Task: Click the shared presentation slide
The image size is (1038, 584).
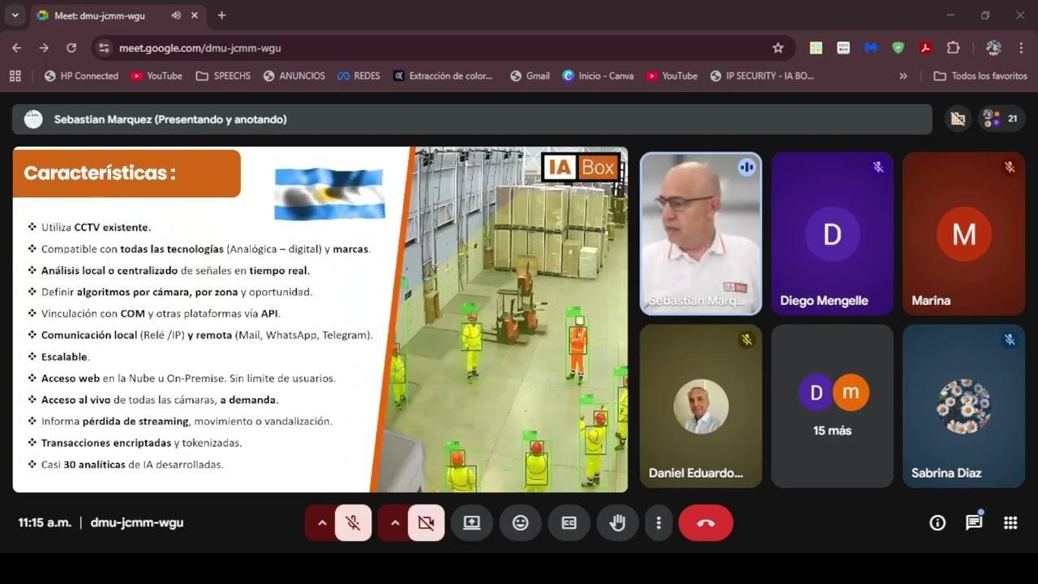Action: click(x=320, y=320)
